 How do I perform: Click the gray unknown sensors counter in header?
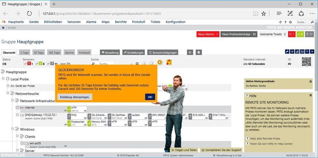coord(310,34)
